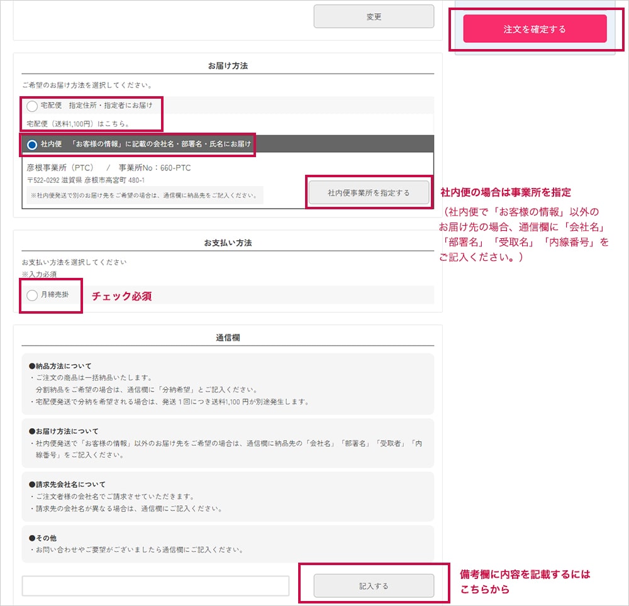Open 社内便事業所を指定する to specify office
629x606 pixels.
(369, 193)
